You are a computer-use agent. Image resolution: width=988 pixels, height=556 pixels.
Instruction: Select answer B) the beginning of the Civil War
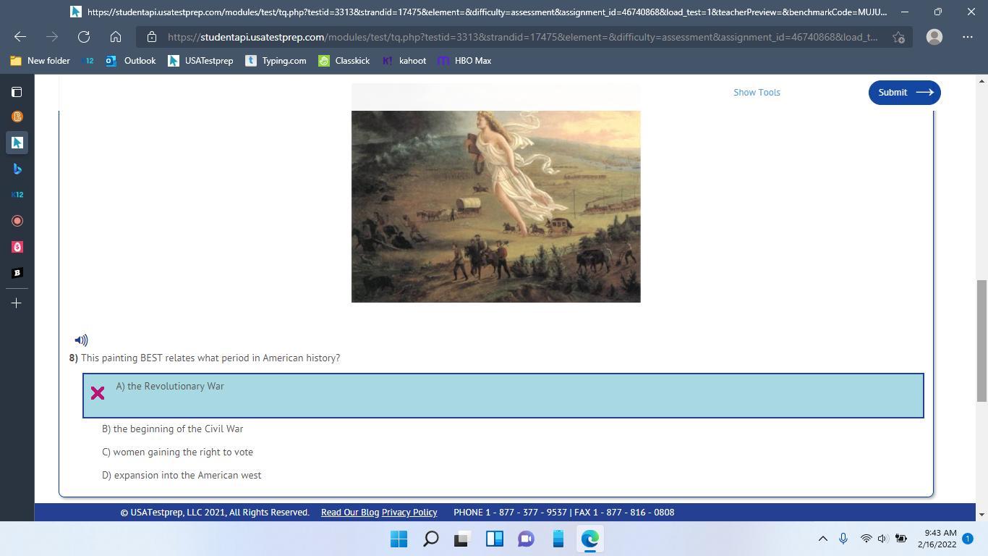(172, 429)
